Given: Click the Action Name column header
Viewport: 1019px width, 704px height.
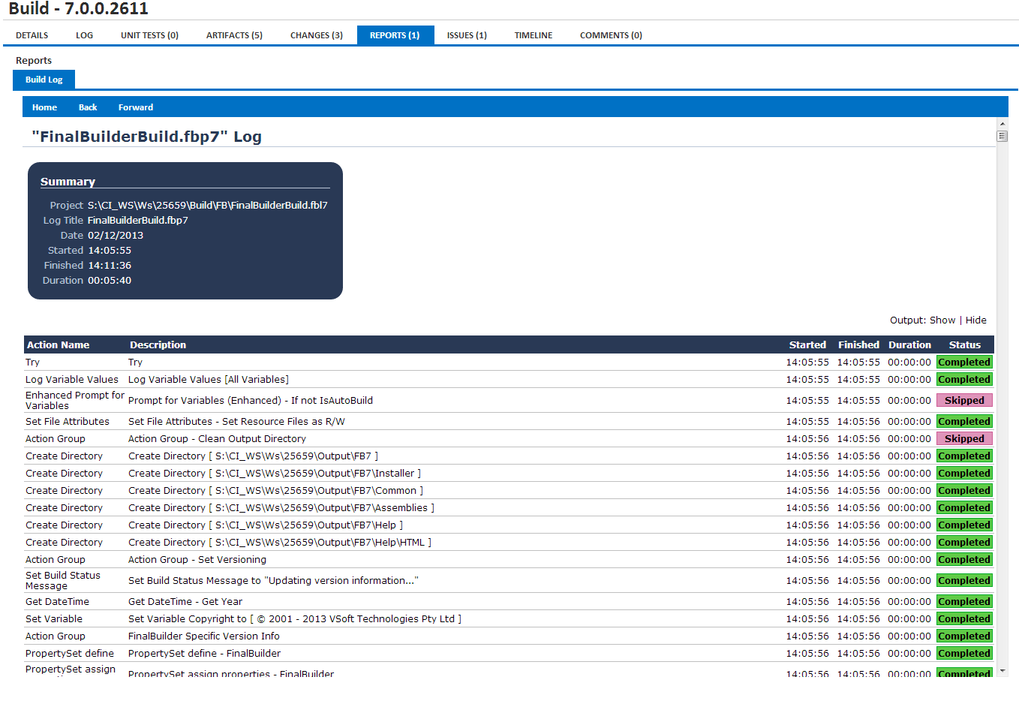Looking at the screenshot, I should pos(59,344).
